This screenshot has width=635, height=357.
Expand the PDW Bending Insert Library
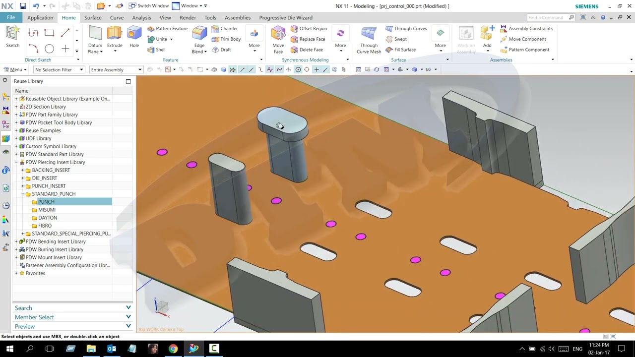(x=16, y=241)
